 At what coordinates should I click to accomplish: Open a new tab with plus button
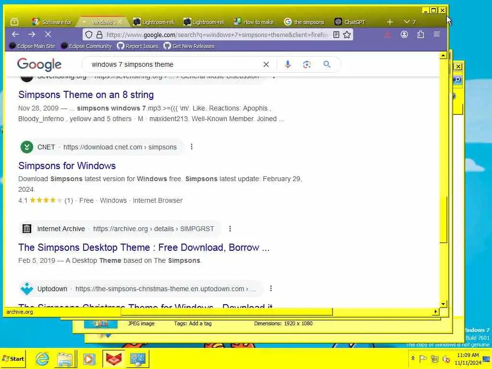tap(390, 22)
